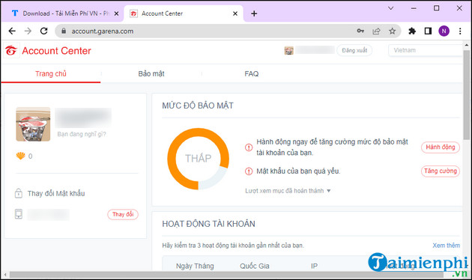Image resolution: width=472 pixels, height=280 pixels.
Task: Toggle the browser side panel icon
Action: coord(428,31)
